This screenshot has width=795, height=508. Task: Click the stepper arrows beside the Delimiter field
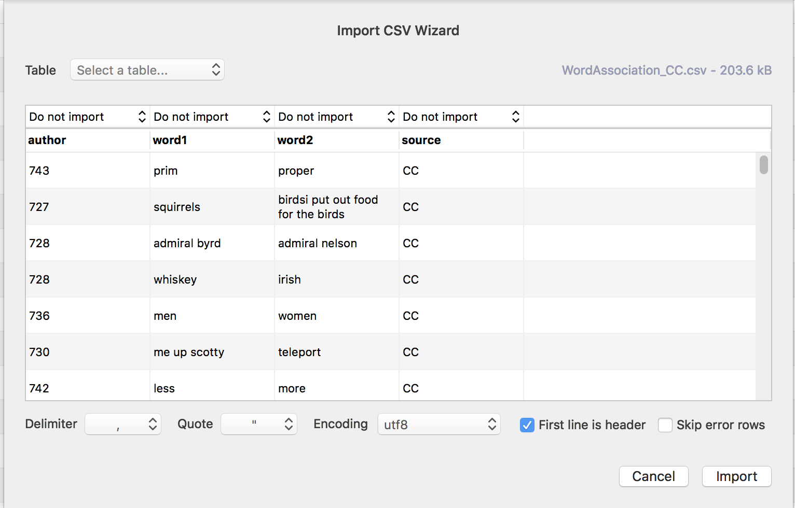[x=152, y=424]
